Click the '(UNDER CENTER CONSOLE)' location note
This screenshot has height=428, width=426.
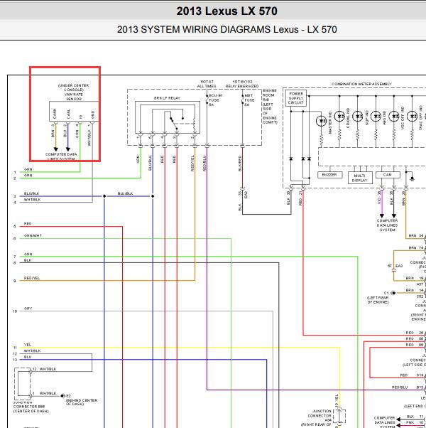(74, 87)
